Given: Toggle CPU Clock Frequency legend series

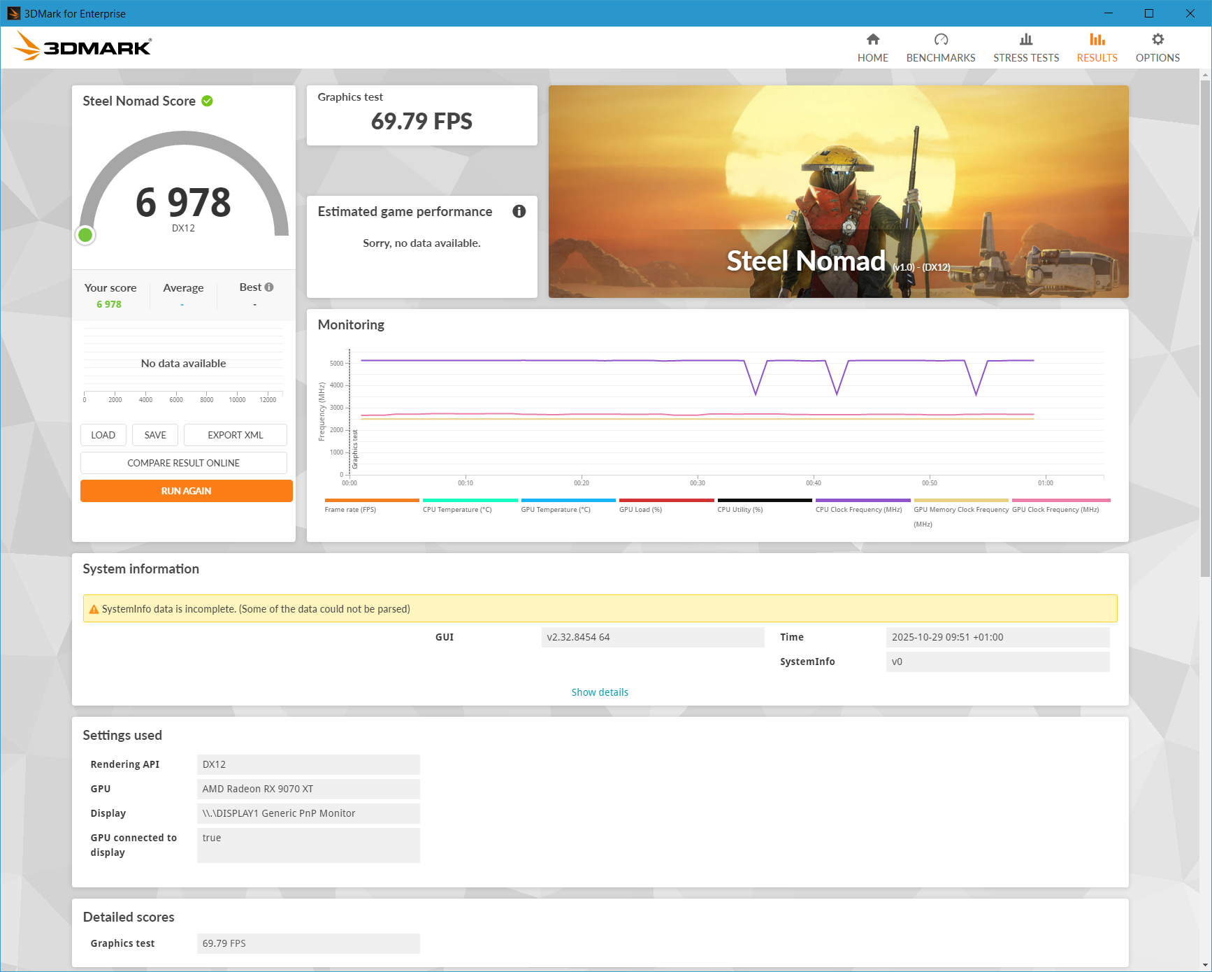Looking at the screenshot, I should pos(858,509).
